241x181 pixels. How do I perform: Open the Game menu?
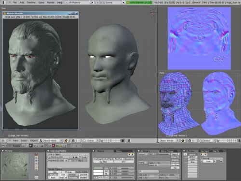click(41, 3)
